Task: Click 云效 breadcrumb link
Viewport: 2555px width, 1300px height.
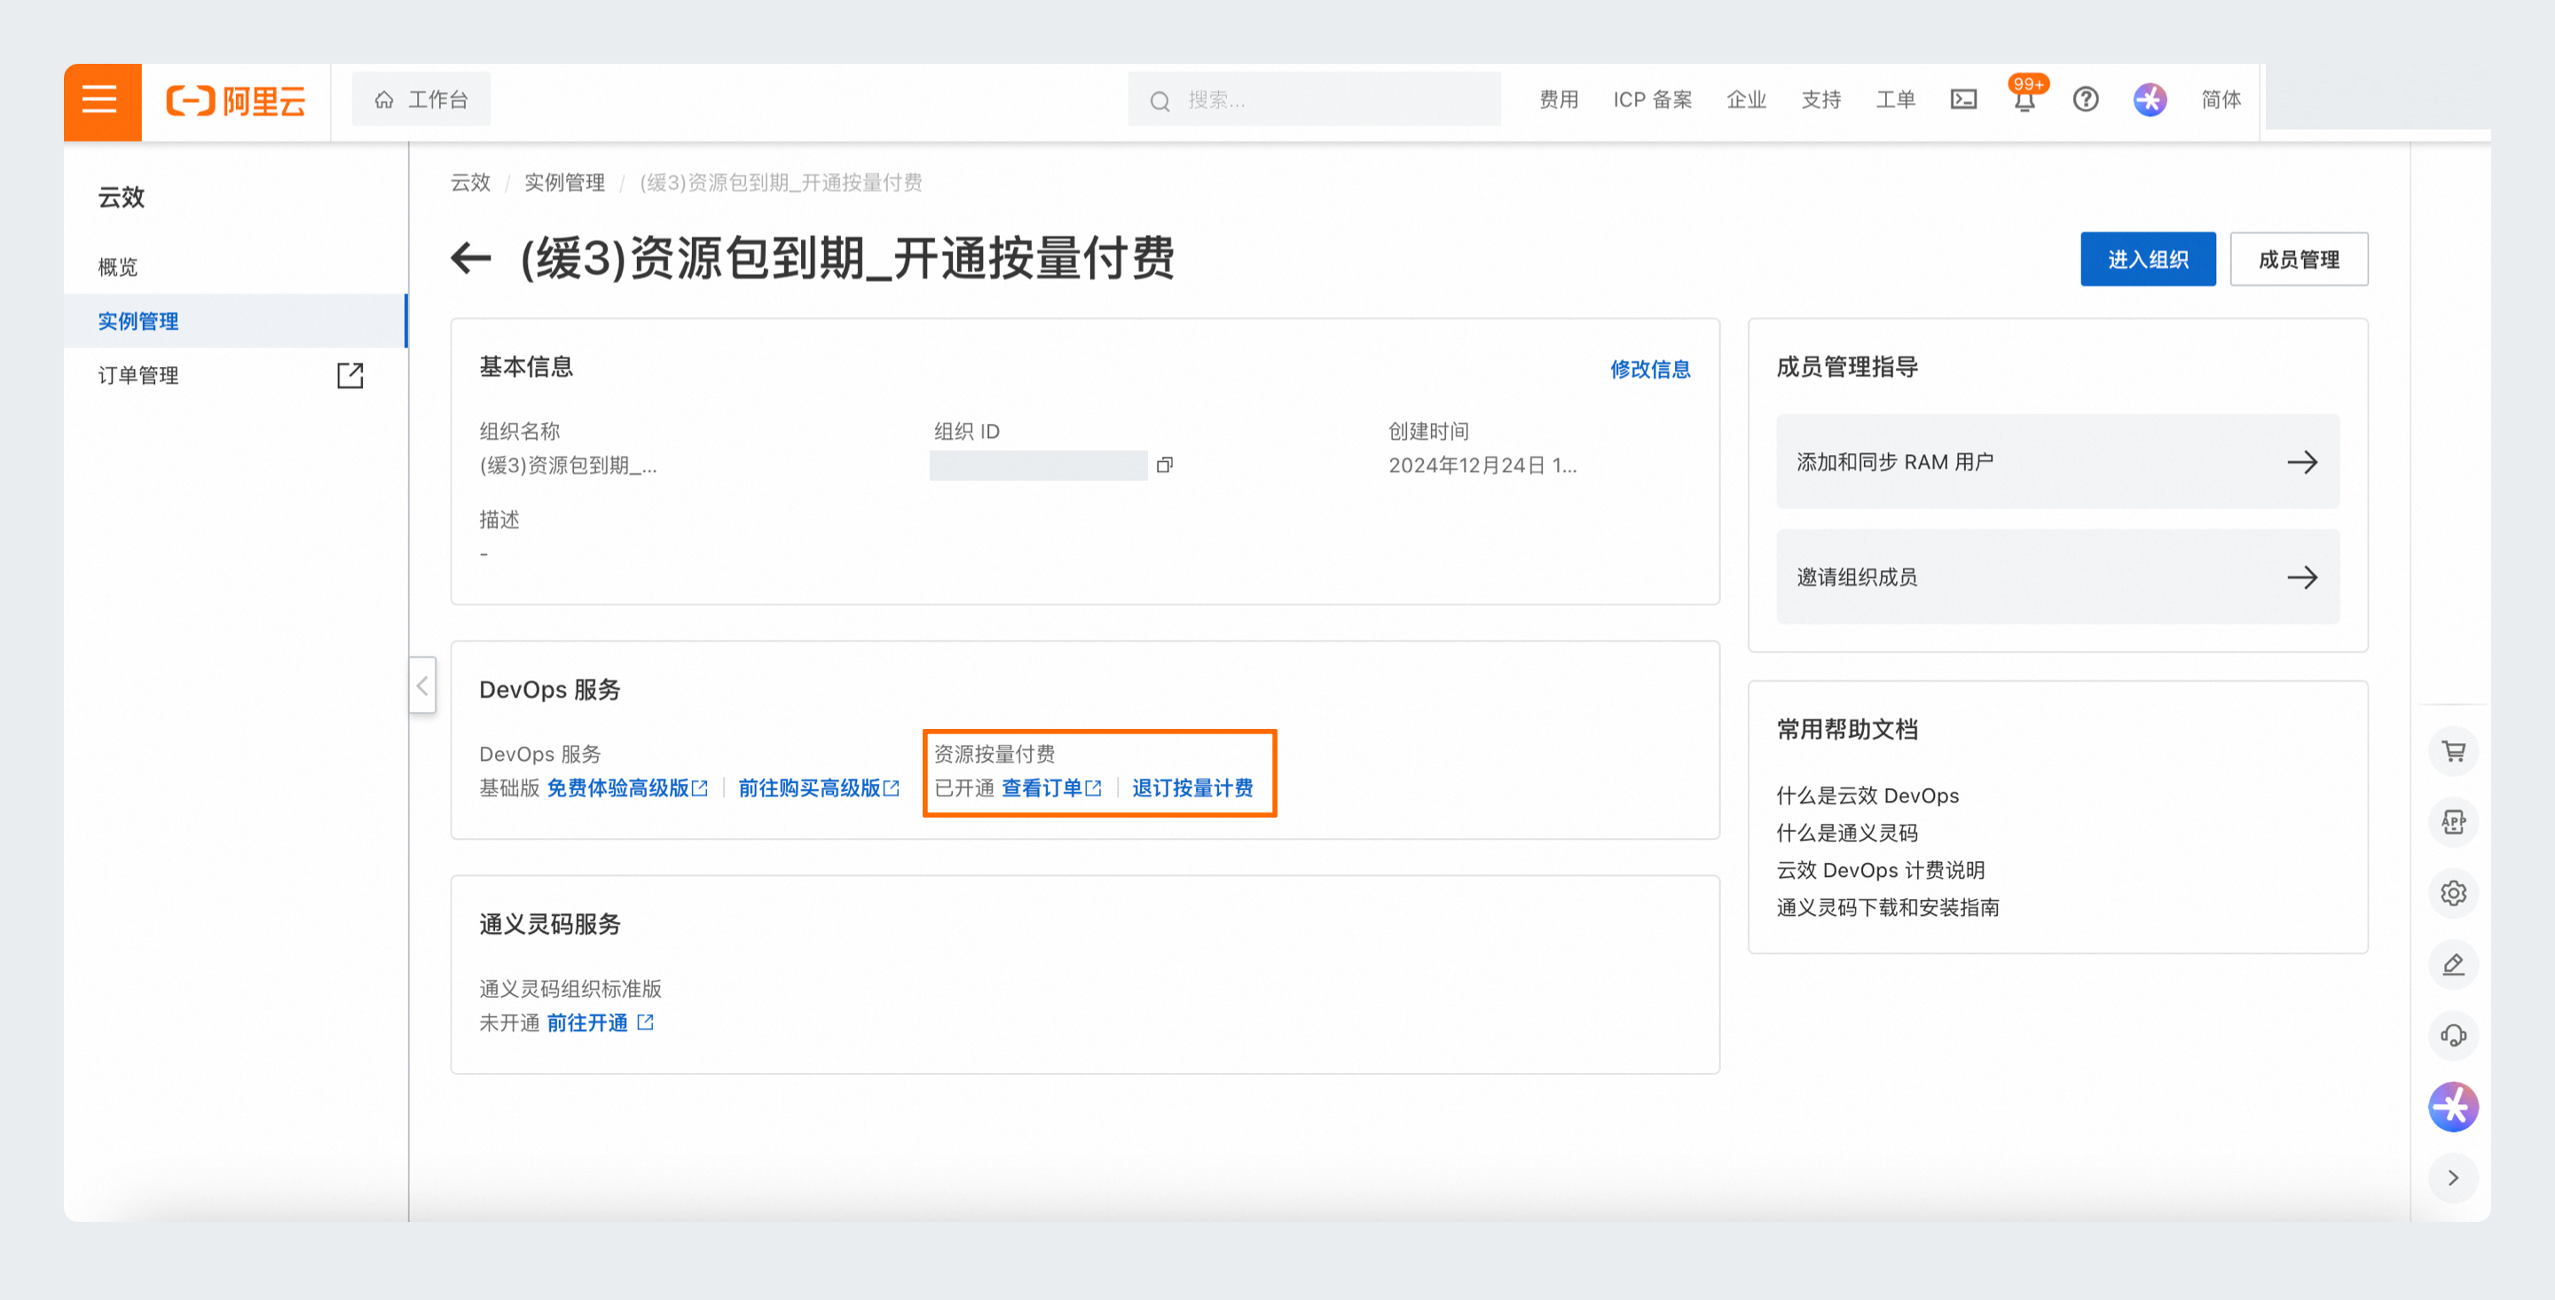Action: pos(470,183)
